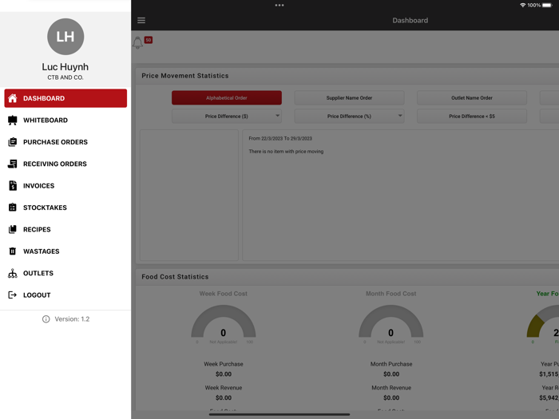This screenshot has width=559, height=419.
Task: Go to Dashboard menu item
Action: point(65,98)
